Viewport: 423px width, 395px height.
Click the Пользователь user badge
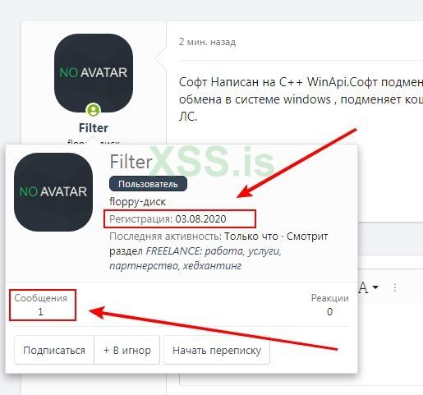click(148, 184)
